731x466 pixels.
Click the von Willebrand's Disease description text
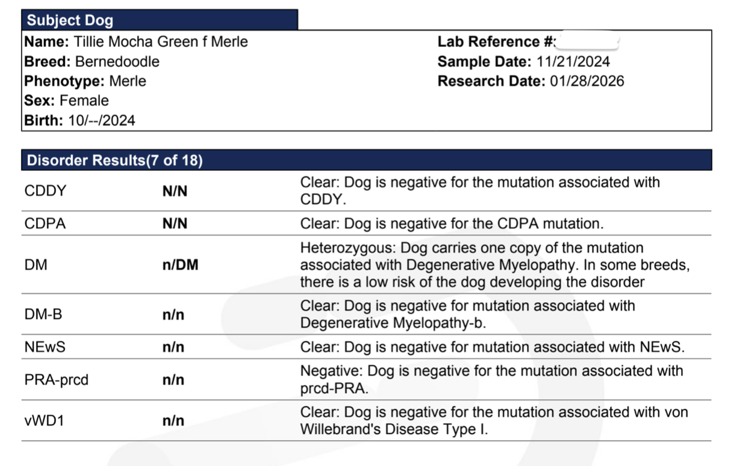494,421
